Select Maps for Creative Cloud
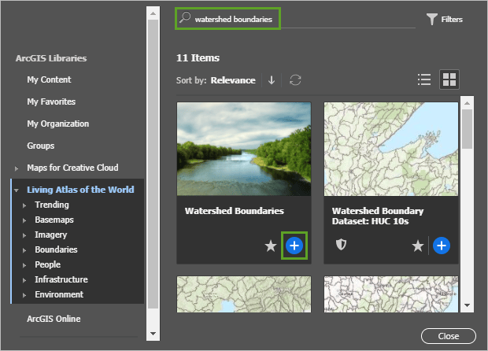The image size is (488, 351). pos(72,168)
